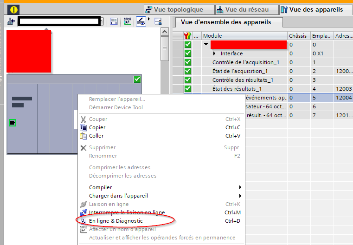
Task: Switch to the Vue du réseau tab
Action: [x=247, y=9]
